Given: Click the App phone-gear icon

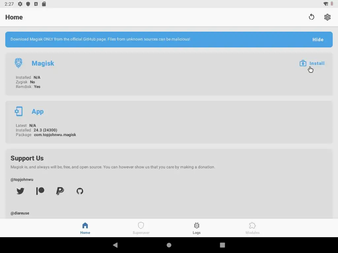Looking at the screenshot, I should tap(18, 111).
